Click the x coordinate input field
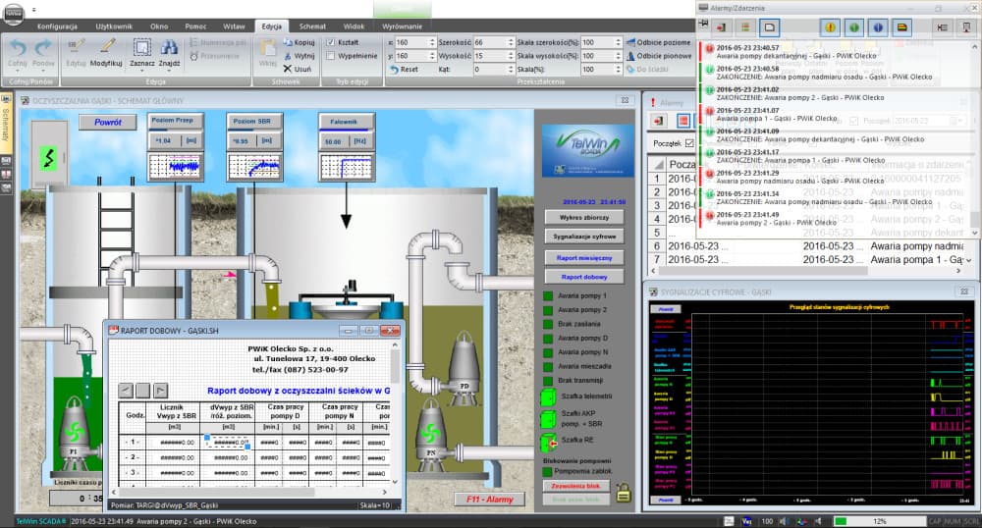 [x=410, y=42]
